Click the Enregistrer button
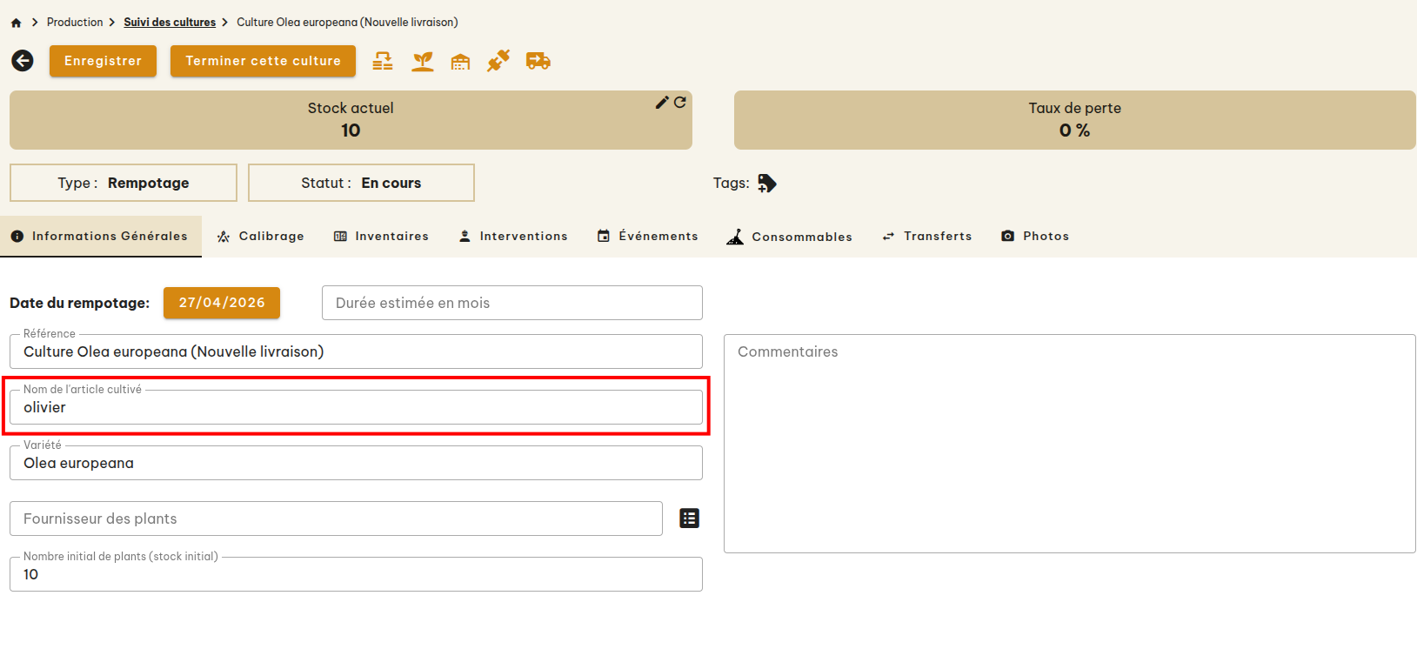Image resolution: width=1417 pixels, height=649 pixels. click(x=103, y=61)
